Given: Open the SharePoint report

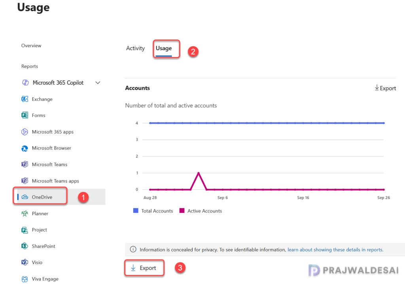Looking at the screenshot, I should pos(44,246).
